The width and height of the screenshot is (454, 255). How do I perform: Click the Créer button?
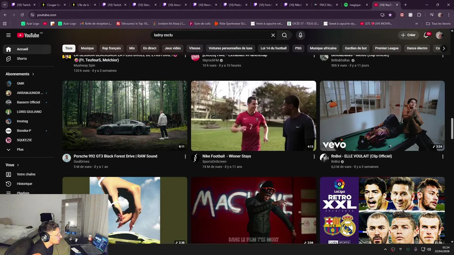pos(408,35)
